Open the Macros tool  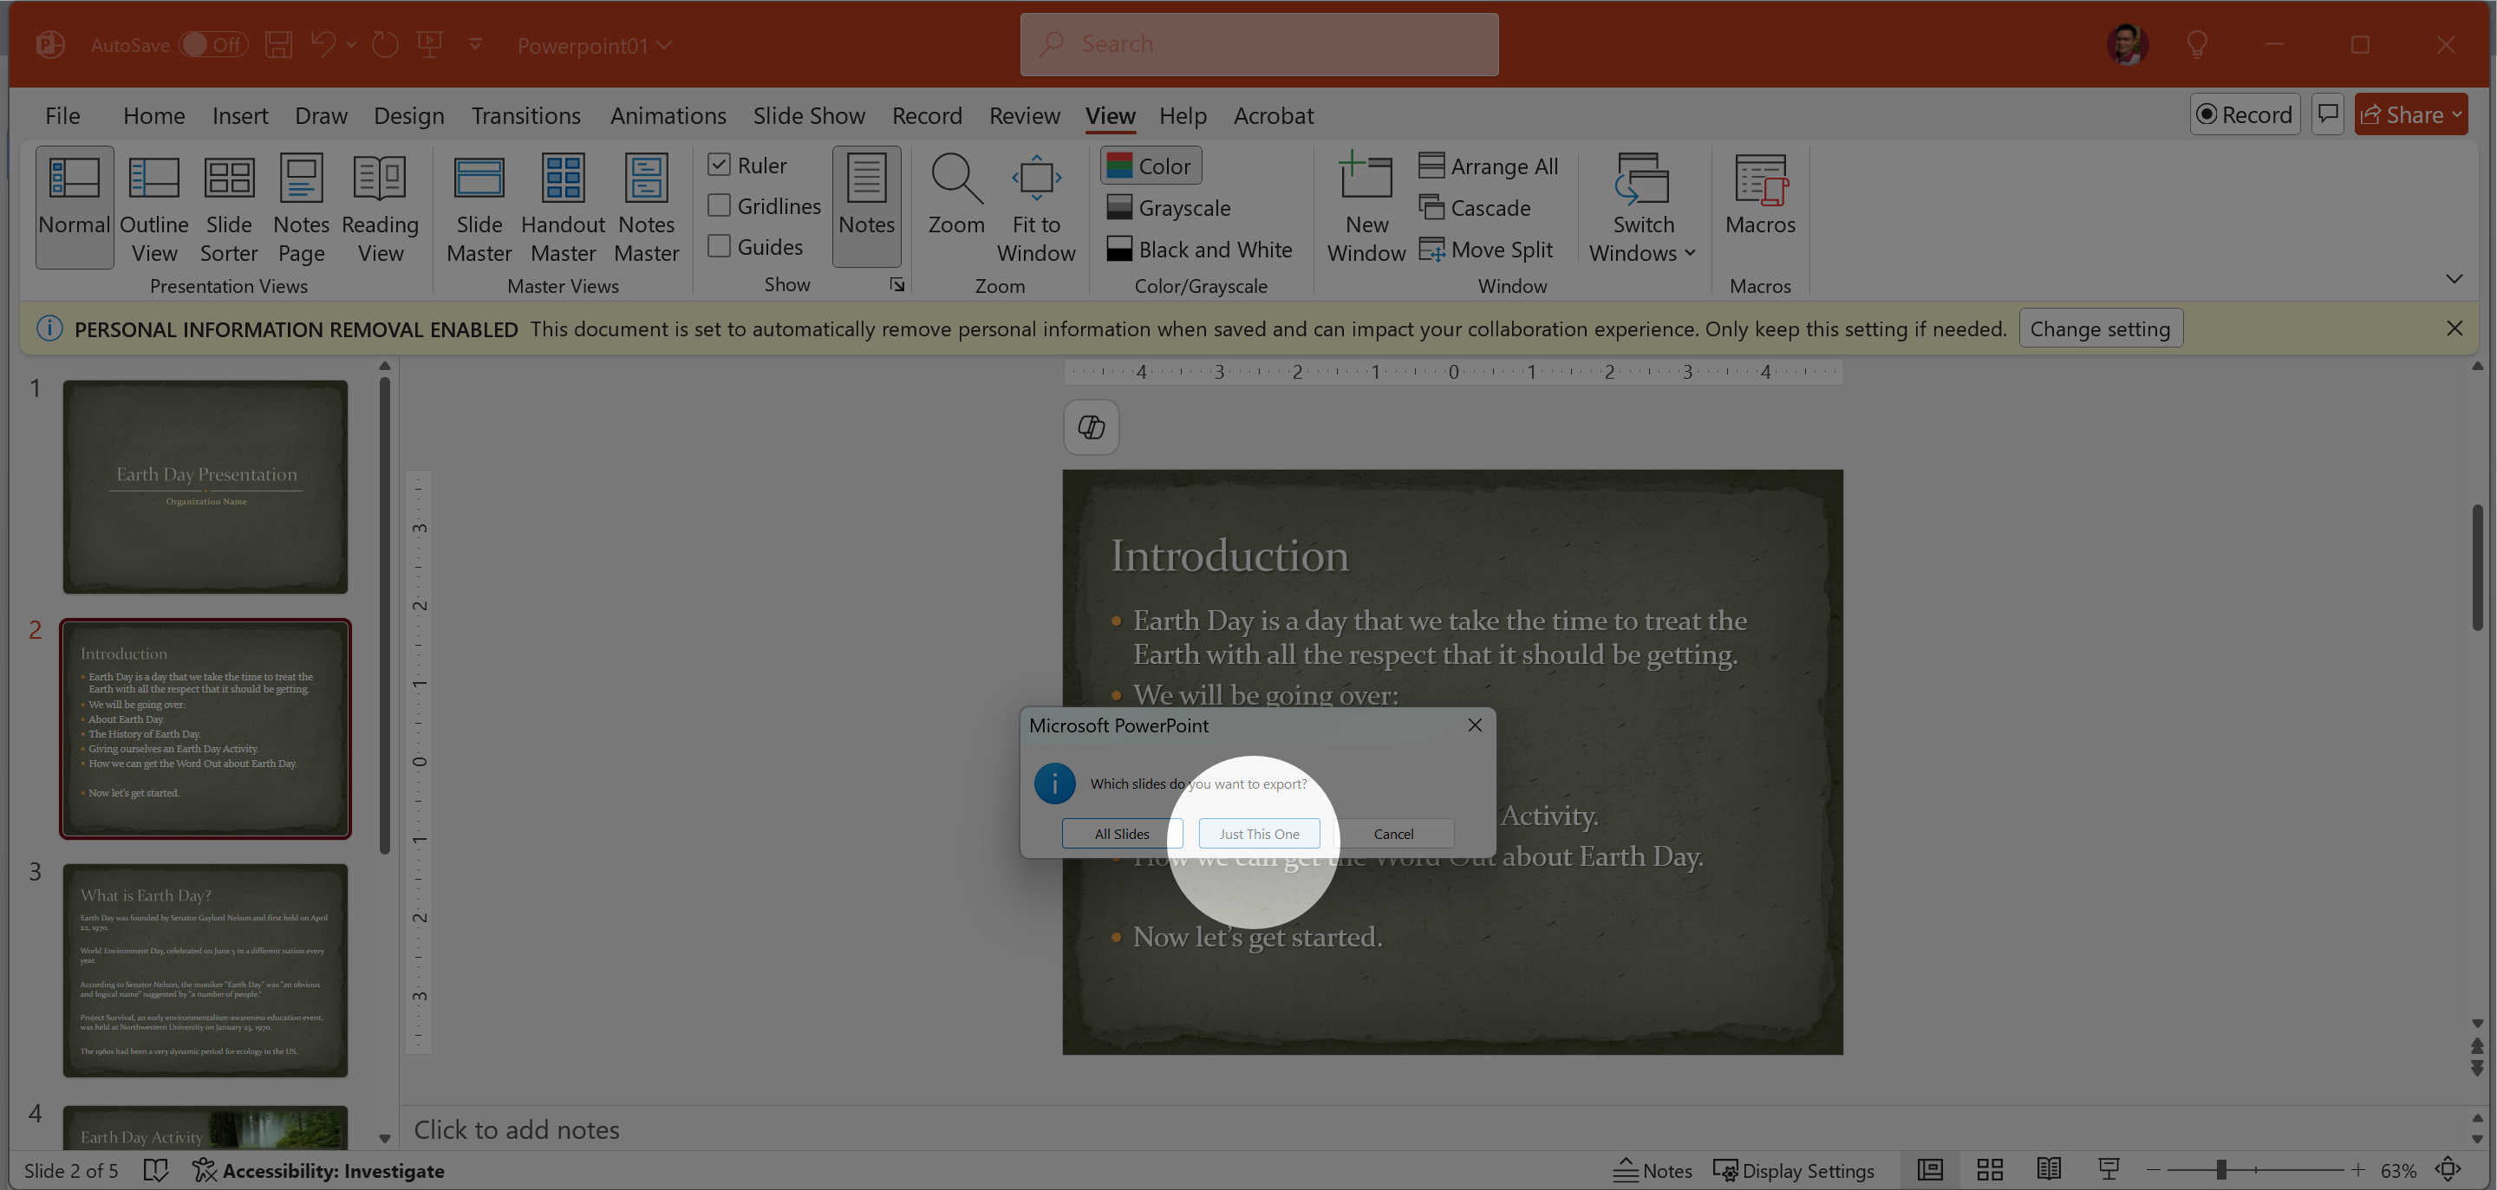coord(1759,194)
